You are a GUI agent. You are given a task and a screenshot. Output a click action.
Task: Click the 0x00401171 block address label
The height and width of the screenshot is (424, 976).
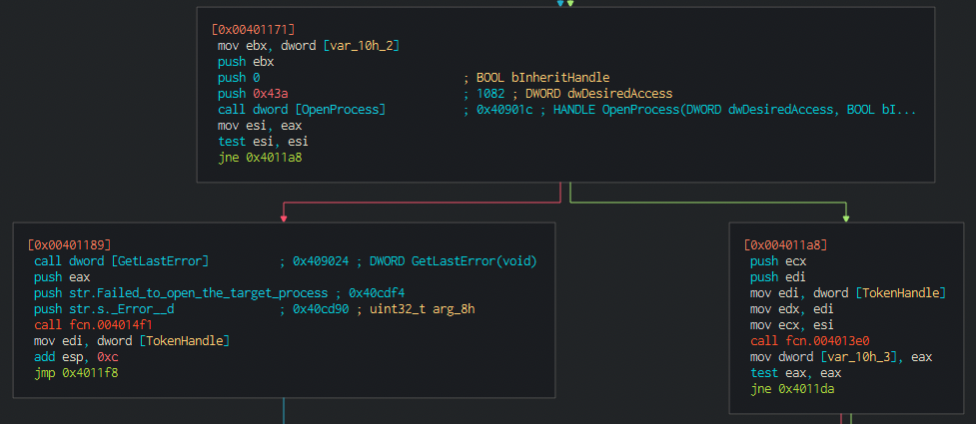tap(253, 29)
